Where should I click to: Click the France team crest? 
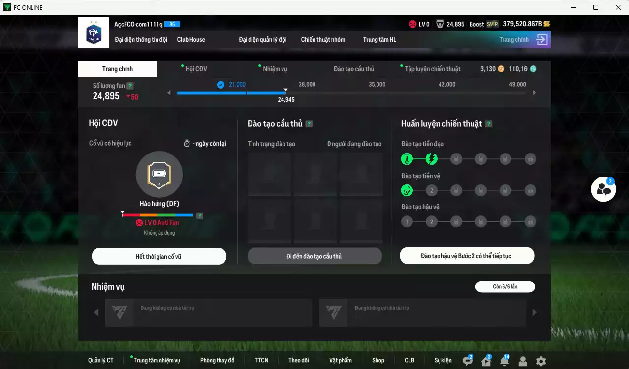94,33
